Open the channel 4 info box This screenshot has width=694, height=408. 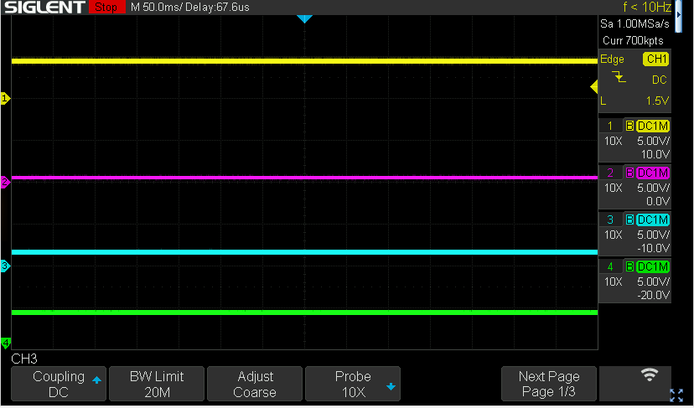click(x=634, y=281)
